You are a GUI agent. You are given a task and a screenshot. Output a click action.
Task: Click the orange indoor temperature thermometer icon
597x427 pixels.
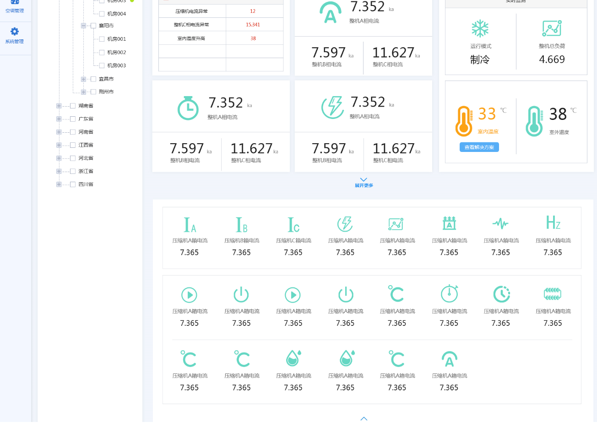click(x=464, y=121)
